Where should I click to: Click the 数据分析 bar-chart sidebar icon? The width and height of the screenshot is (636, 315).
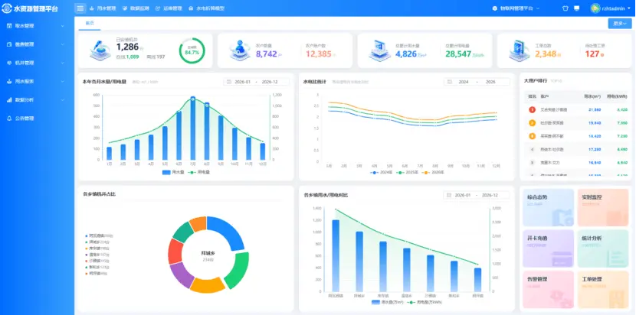(9, 100)
